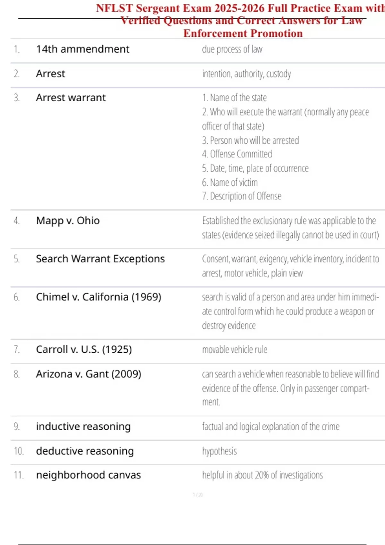Viewport: 385px width, 545px height.
Task: Click 'Chimel v. California (1969)' term
Action: point(98,297)
